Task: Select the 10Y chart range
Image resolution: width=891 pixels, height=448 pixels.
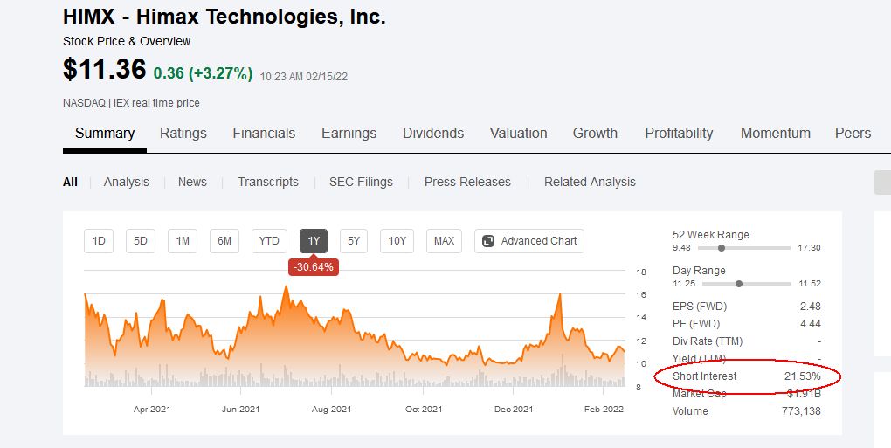Action: [397, 241]
